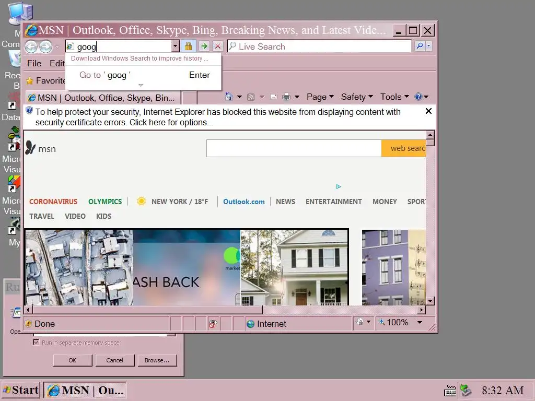
Task: Expand the Print options dropdown arrow
Action: [297, 97]
